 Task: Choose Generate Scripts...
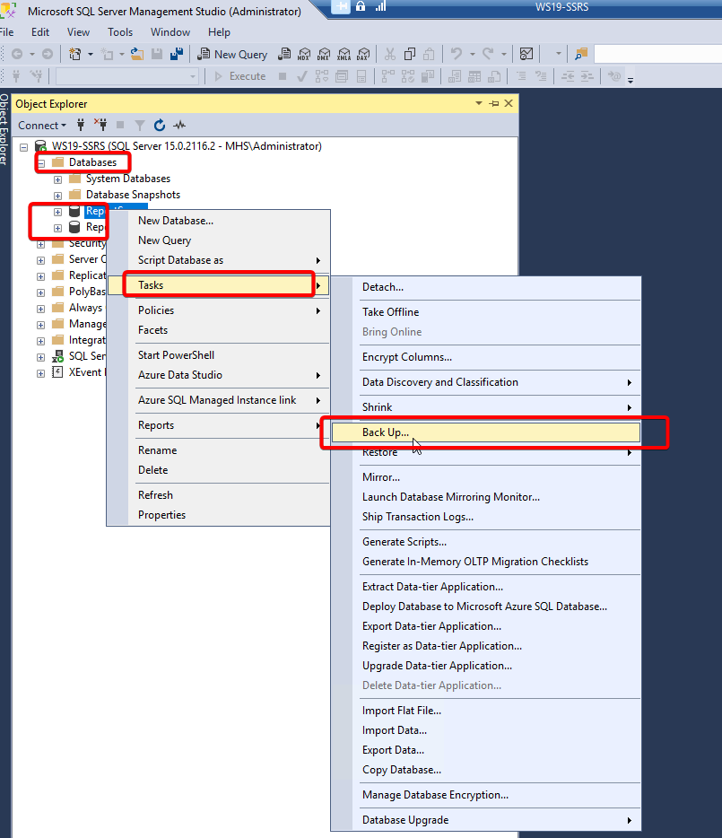coord(486,541)
